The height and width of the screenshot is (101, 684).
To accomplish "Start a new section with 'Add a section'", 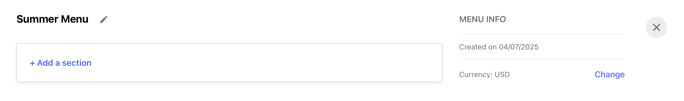I will (64, 63).
